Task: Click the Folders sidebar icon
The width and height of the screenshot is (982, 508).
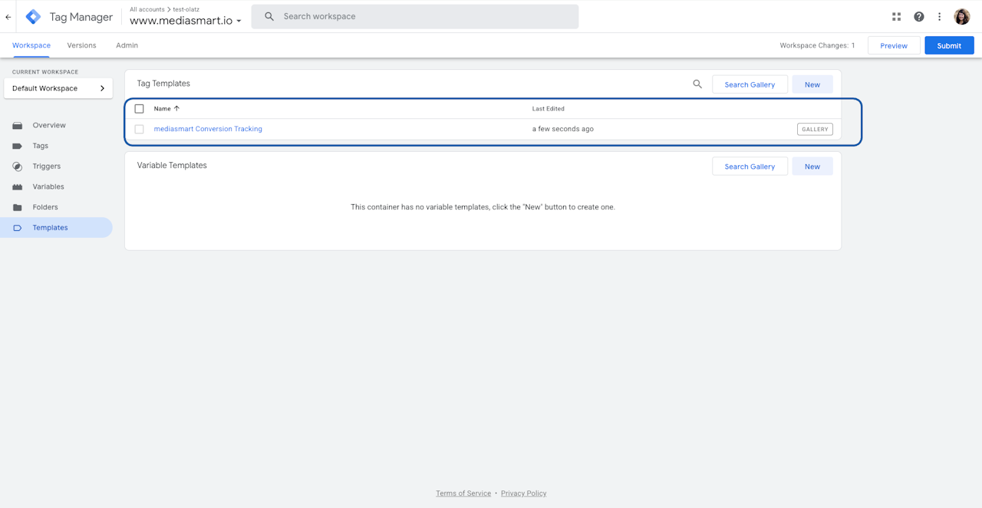Action: click(18, 207)
